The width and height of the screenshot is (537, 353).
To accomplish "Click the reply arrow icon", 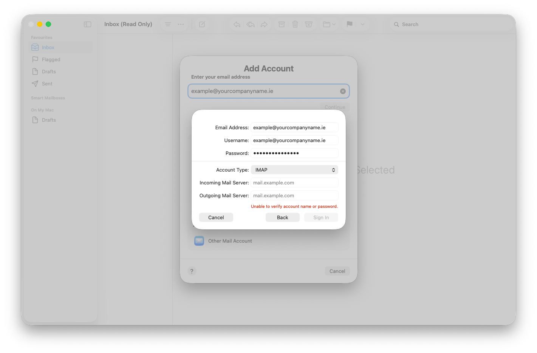I will pyautogui.click(x=237, y=24).
